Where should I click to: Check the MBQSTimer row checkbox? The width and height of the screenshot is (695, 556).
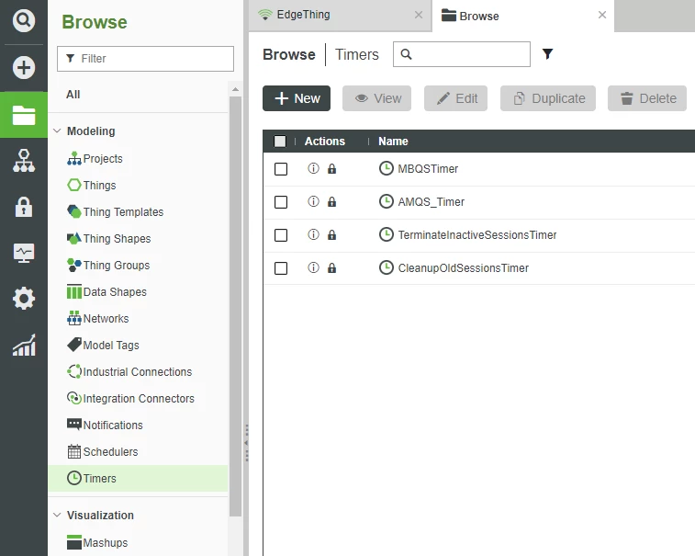[281, 169]
